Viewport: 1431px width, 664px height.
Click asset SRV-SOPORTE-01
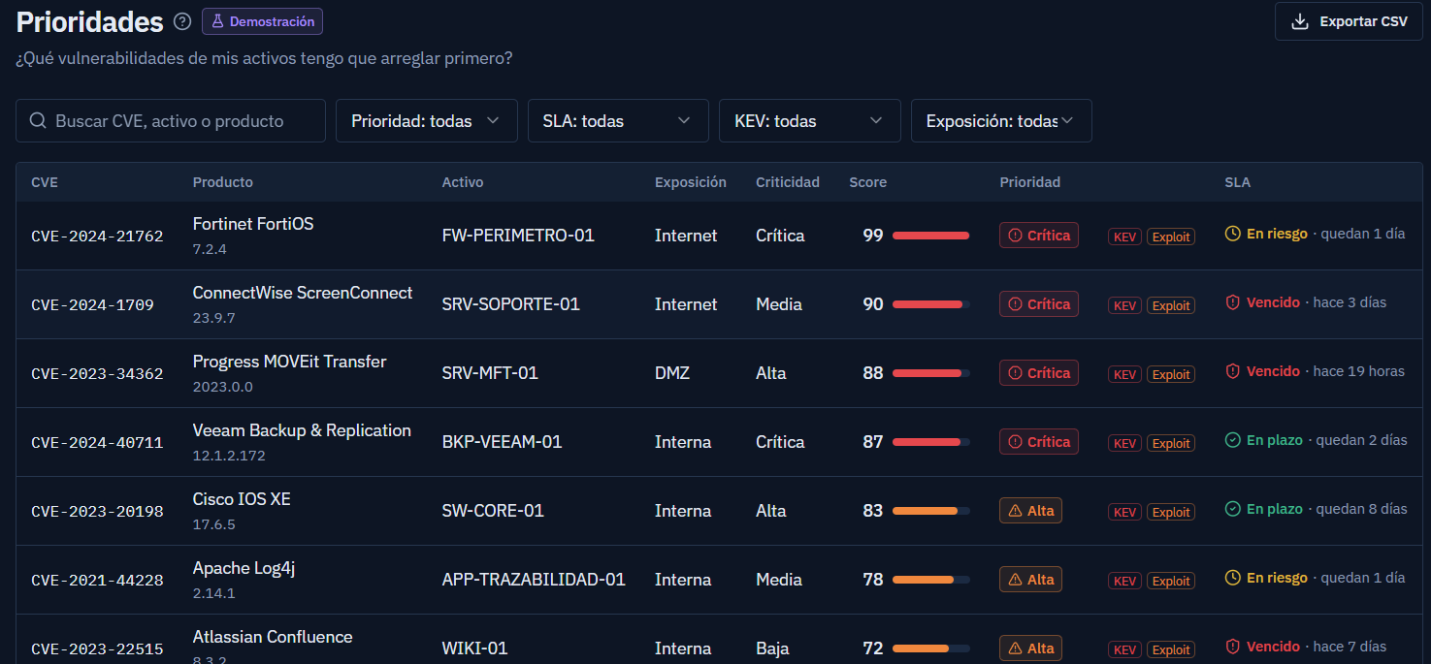511,304
